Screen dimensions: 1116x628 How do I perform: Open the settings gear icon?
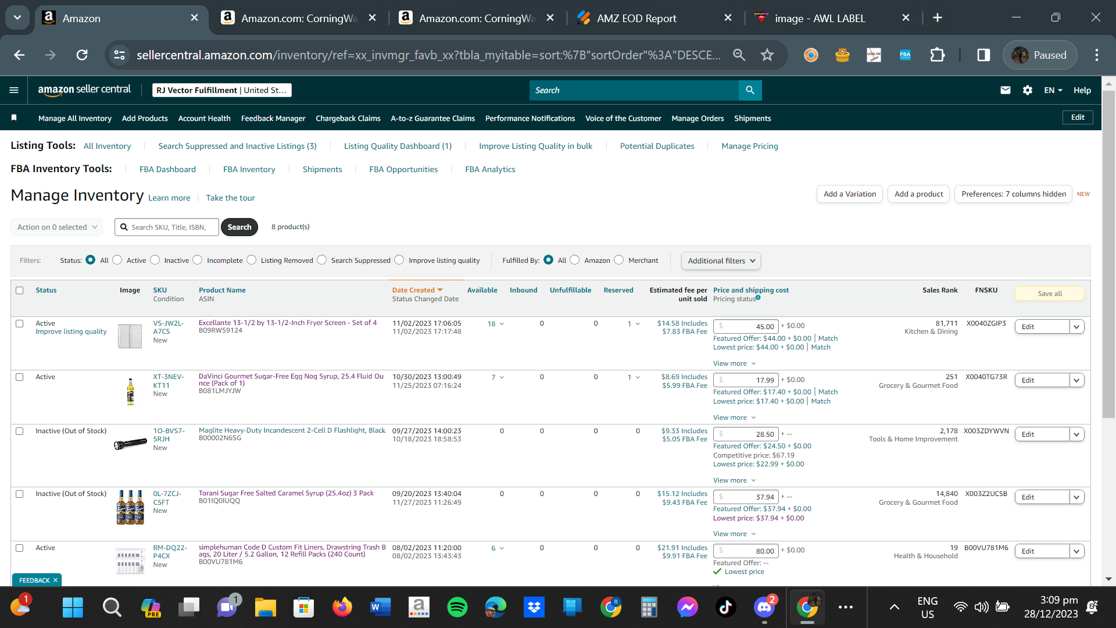tap(1028, 90)
